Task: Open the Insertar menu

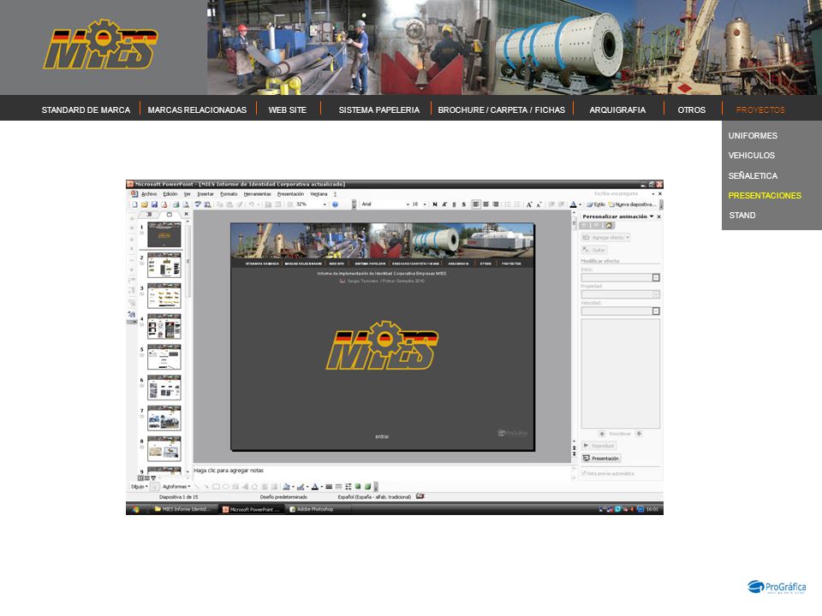Action: pos(205,194)
